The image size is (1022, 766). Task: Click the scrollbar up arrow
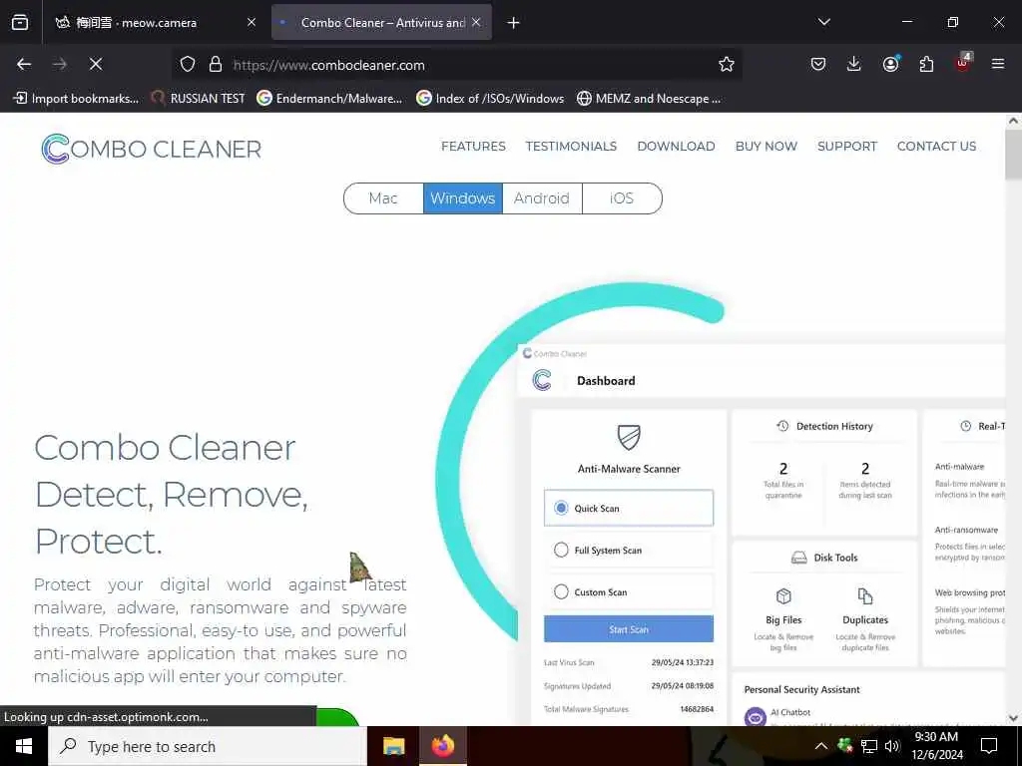click(x=1013, y=121)
